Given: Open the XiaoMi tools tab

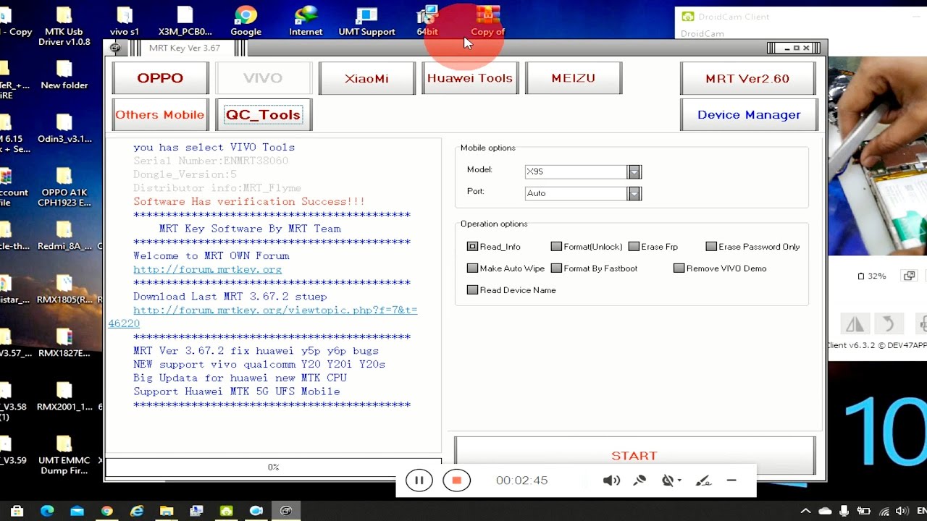Looking at the screenshot, I should pos(366,78).
